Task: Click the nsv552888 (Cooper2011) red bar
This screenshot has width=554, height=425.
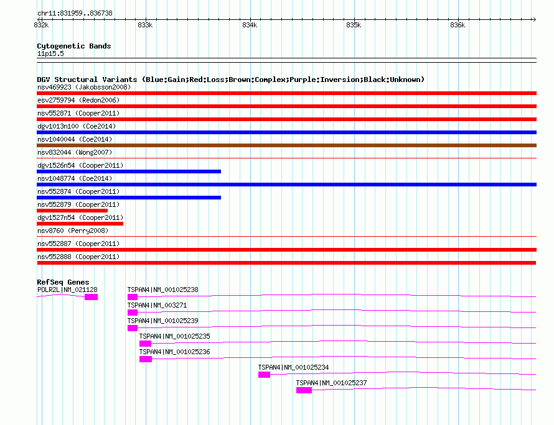Action: click(286, 263)
